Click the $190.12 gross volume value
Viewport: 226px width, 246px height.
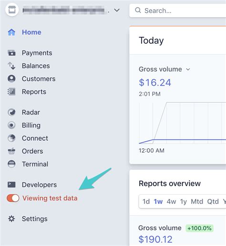tap(155, 239)
